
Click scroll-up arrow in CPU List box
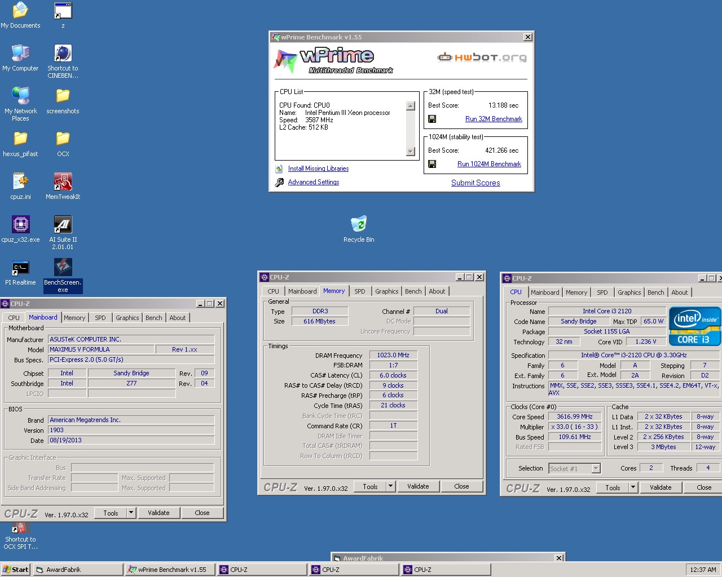(411, 106)
